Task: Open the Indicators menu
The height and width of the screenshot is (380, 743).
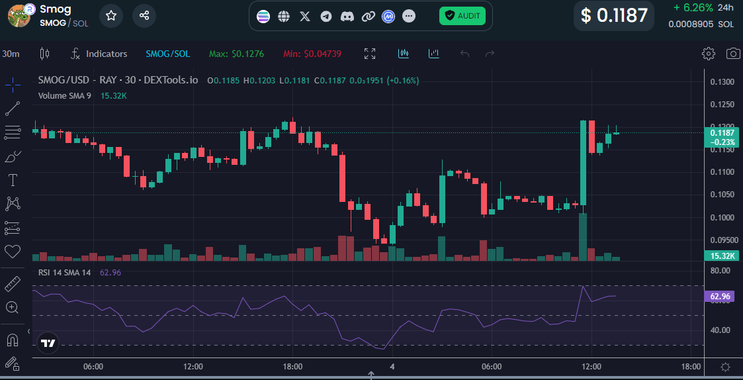Action: pyautogui.click(x=99, y=54)
